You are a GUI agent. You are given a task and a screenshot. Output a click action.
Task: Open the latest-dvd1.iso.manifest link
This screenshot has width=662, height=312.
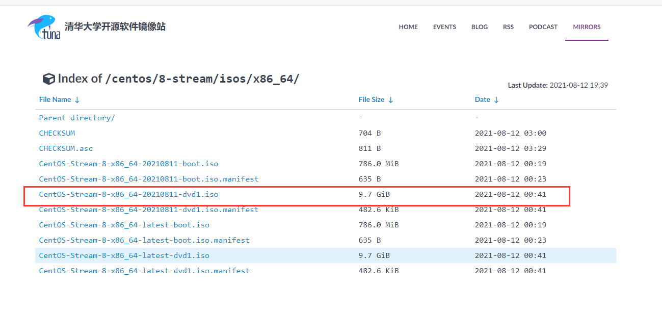144,271
